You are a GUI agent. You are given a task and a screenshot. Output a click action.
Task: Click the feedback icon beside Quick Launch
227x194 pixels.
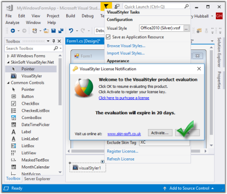coord(117,6)
